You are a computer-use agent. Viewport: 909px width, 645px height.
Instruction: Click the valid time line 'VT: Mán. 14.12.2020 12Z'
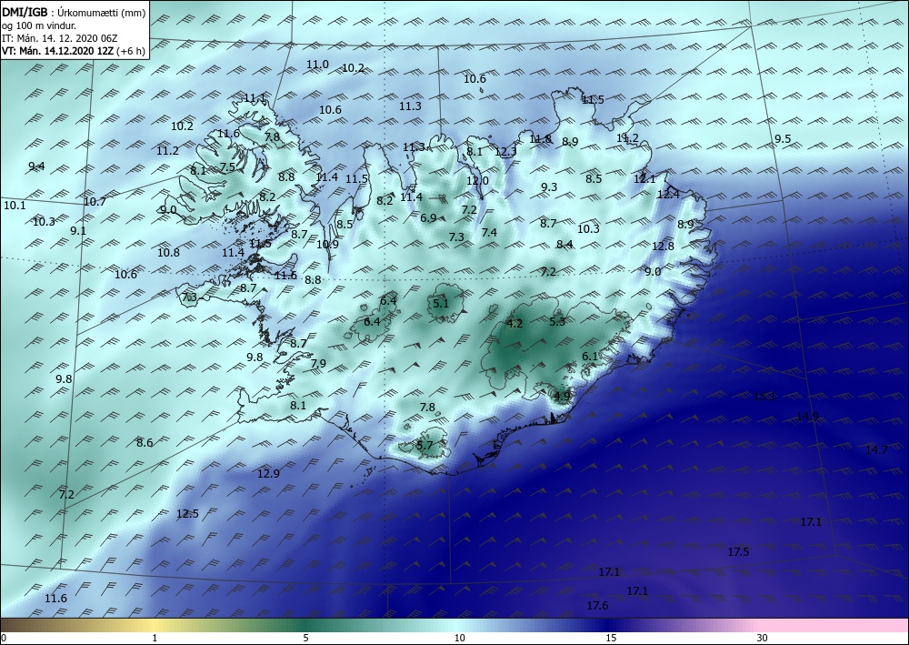[x=58, y=51]
